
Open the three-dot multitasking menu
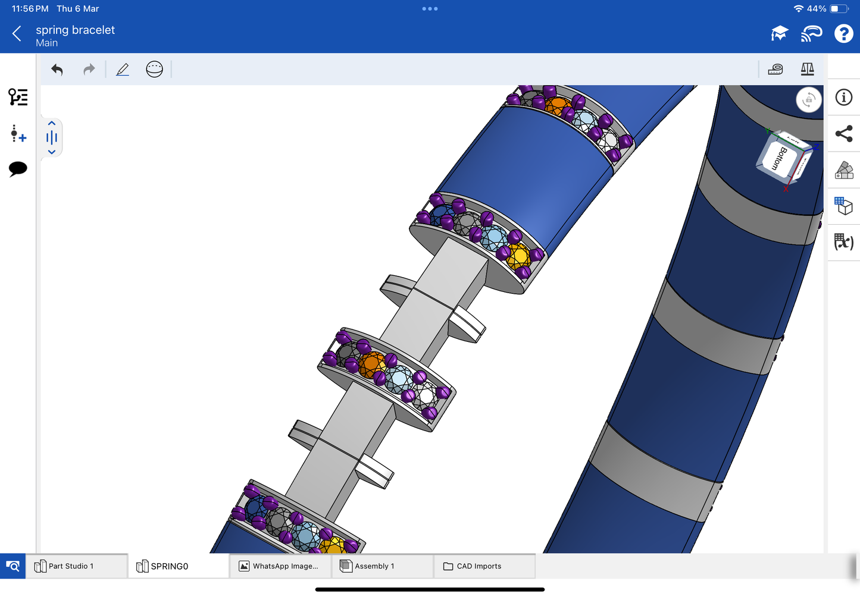pos(430,9)
